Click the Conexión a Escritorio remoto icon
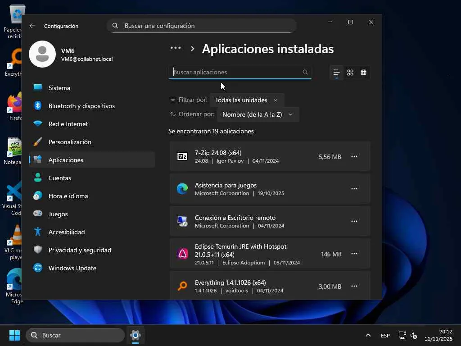The image size is (461, 346). click(182, 221)
